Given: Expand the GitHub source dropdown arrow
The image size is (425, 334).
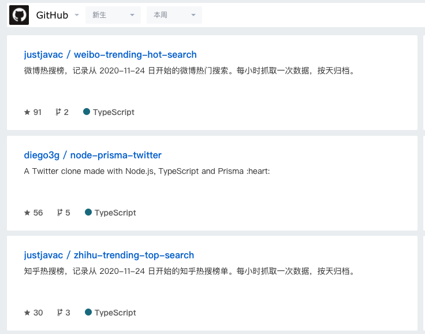Looking at the screenshot, I should tap(77, 15).
